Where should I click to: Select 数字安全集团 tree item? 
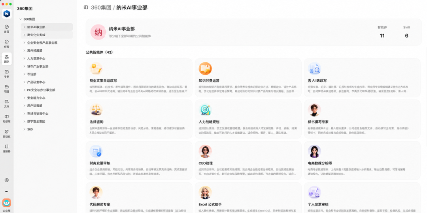point(47,121)
